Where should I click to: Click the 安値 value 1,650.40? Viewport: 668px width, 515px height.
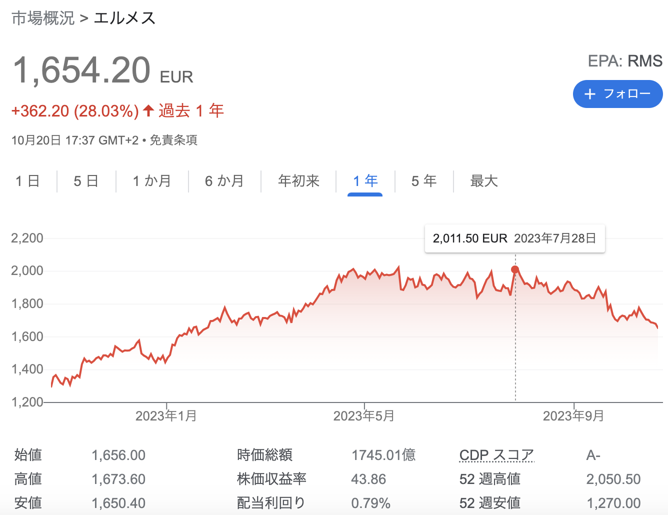coord(118,503)
